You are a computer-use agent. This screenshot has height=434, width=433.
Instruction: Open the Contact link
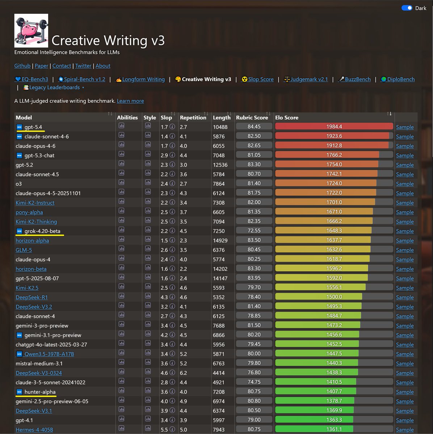click(x=62, y=65)
